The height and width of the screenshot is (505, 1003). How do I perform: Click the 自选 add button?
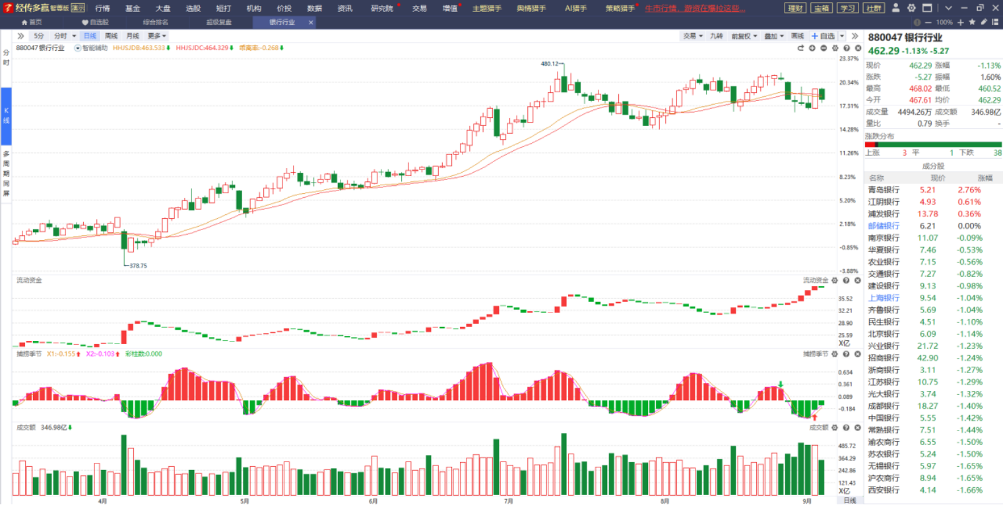(x=822, y=36)
